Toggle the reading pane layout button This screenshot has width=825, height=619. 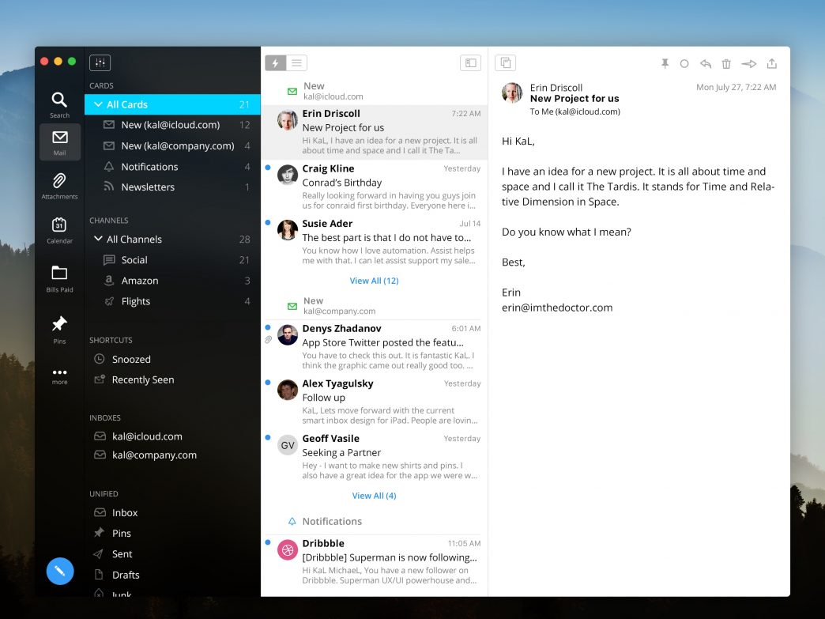(470, 63)
